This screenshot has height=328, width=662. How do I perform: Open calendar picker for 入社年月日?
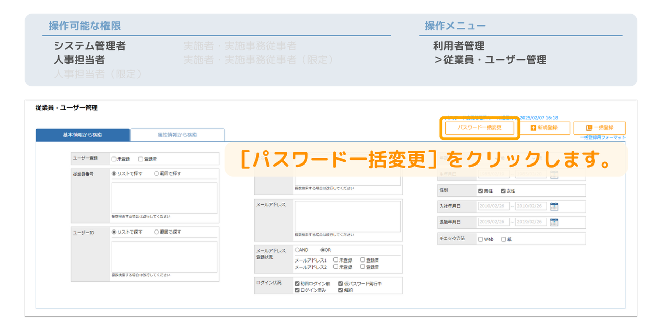[x=554, y=206]
